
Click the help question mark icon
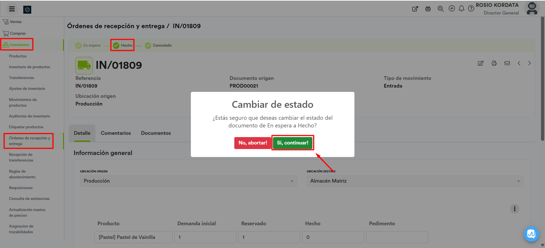coord(471,9)
